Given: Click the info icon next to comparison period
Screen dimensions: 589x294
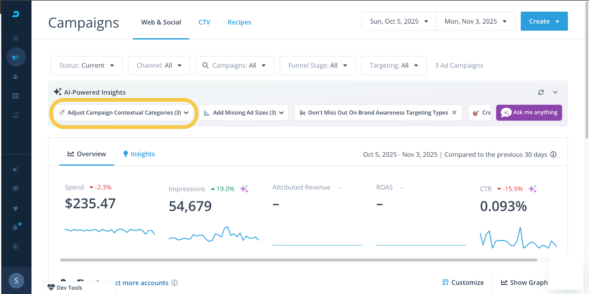Looking at the screenshot, I should (553, 154).
